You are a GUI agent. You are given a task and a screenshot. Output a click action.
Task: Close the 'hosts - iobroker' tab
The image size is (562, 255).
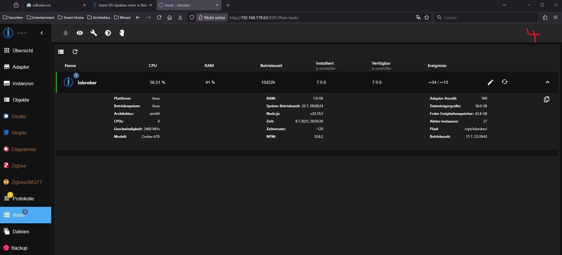point(217,5)
